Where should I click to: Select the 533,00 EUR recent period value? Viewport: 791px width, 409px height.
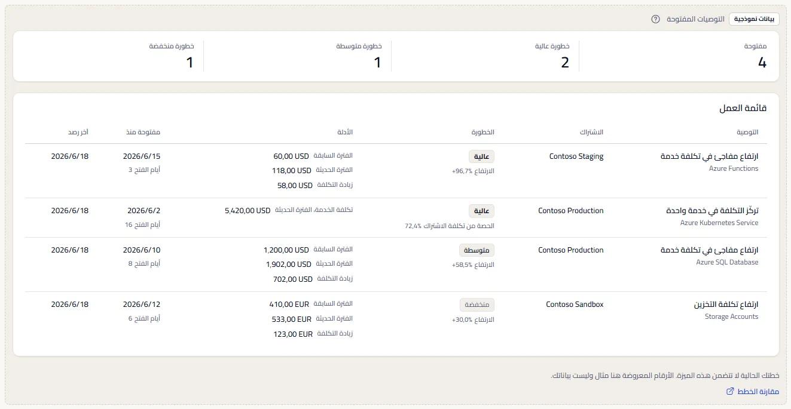point(292,319)
